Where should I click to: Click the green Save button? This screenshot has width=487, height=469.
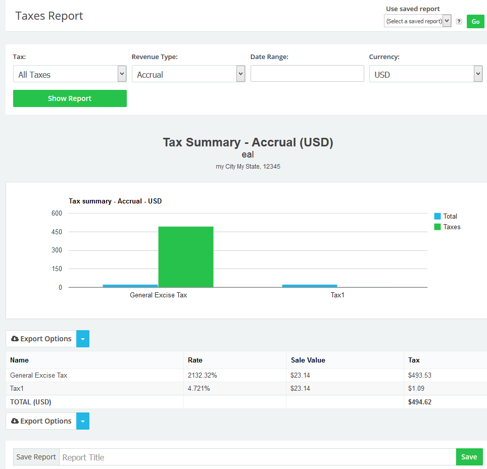click(469, 457)
